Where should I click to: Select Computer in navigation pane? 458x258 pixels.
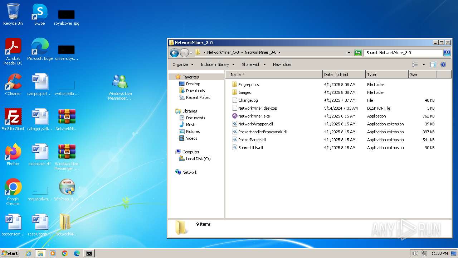191,152
